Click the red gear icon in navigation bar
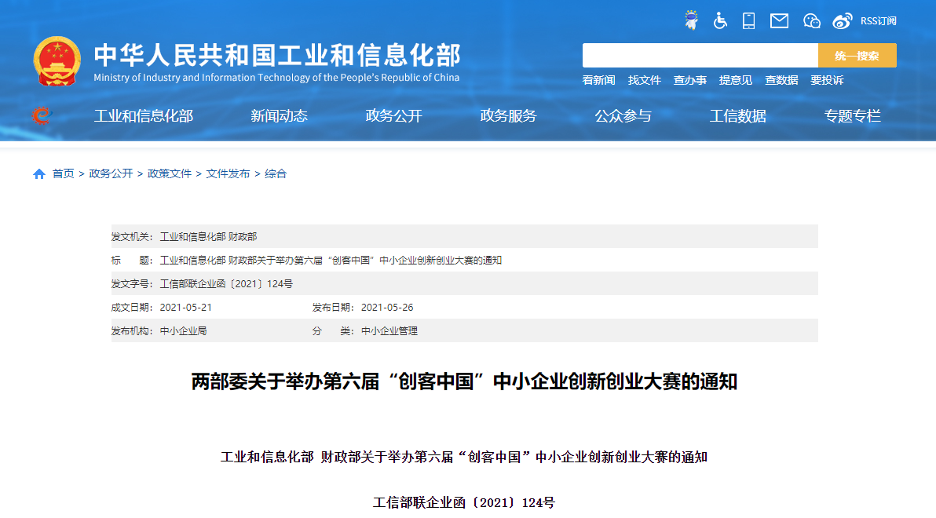The image size is (936, 518). coord(41,116)
